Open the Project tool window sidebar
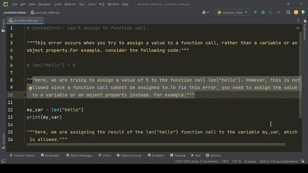This screenshot has height=173, width=308. (x=3, y=25)
